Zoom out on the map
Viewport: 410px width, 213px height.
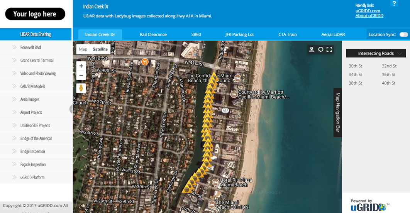point(81,75)
